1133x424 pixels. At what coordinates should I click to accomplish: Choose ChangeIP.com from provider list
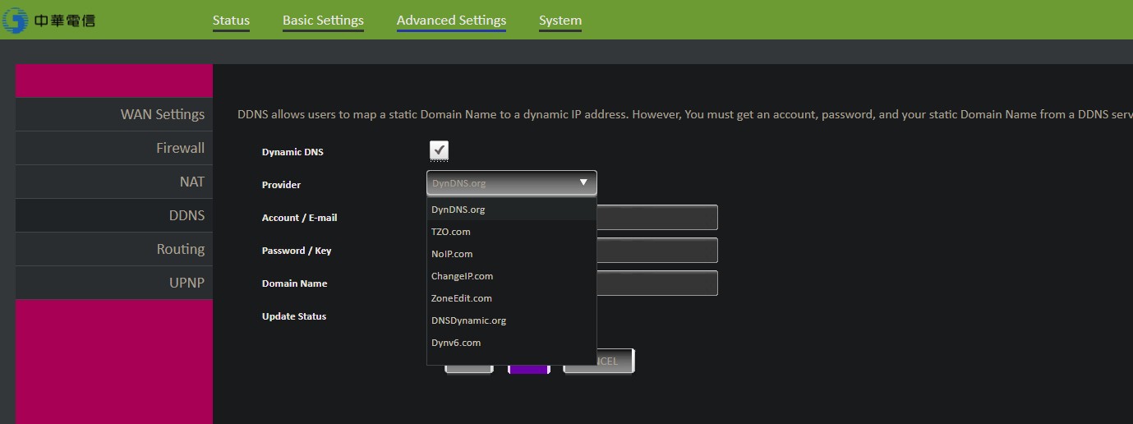(511, 276)
